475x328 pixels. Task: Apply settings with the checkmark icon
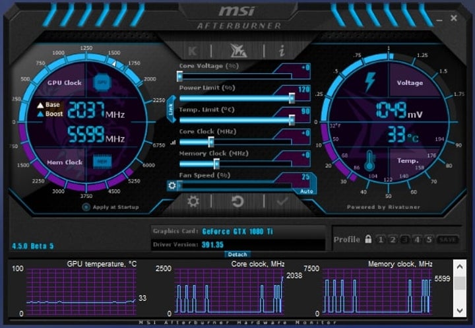coord(282,201)
